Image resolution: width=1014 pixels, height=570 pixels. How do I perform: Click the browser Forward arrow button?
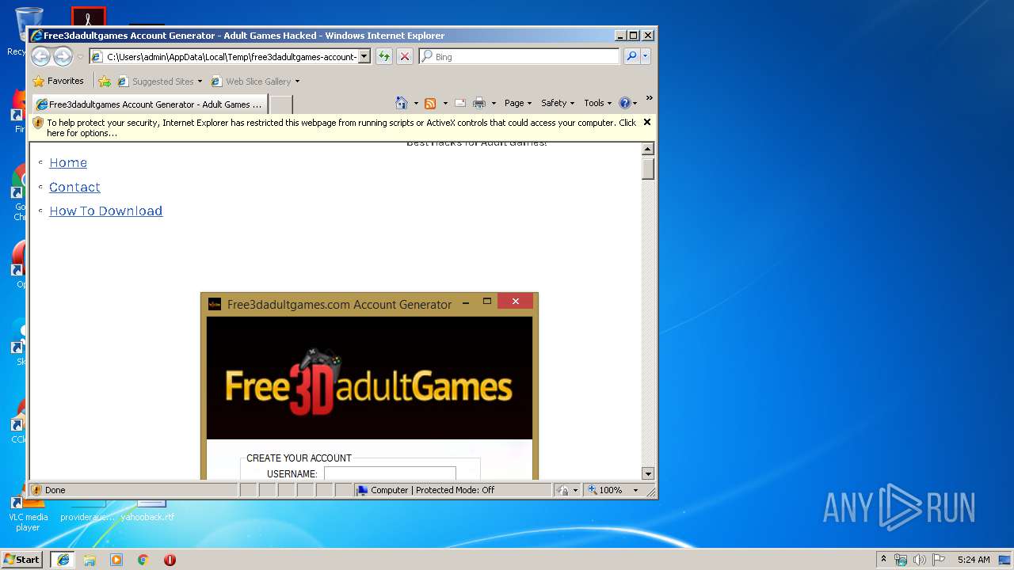pyautogui.click(x=63, y=56)
